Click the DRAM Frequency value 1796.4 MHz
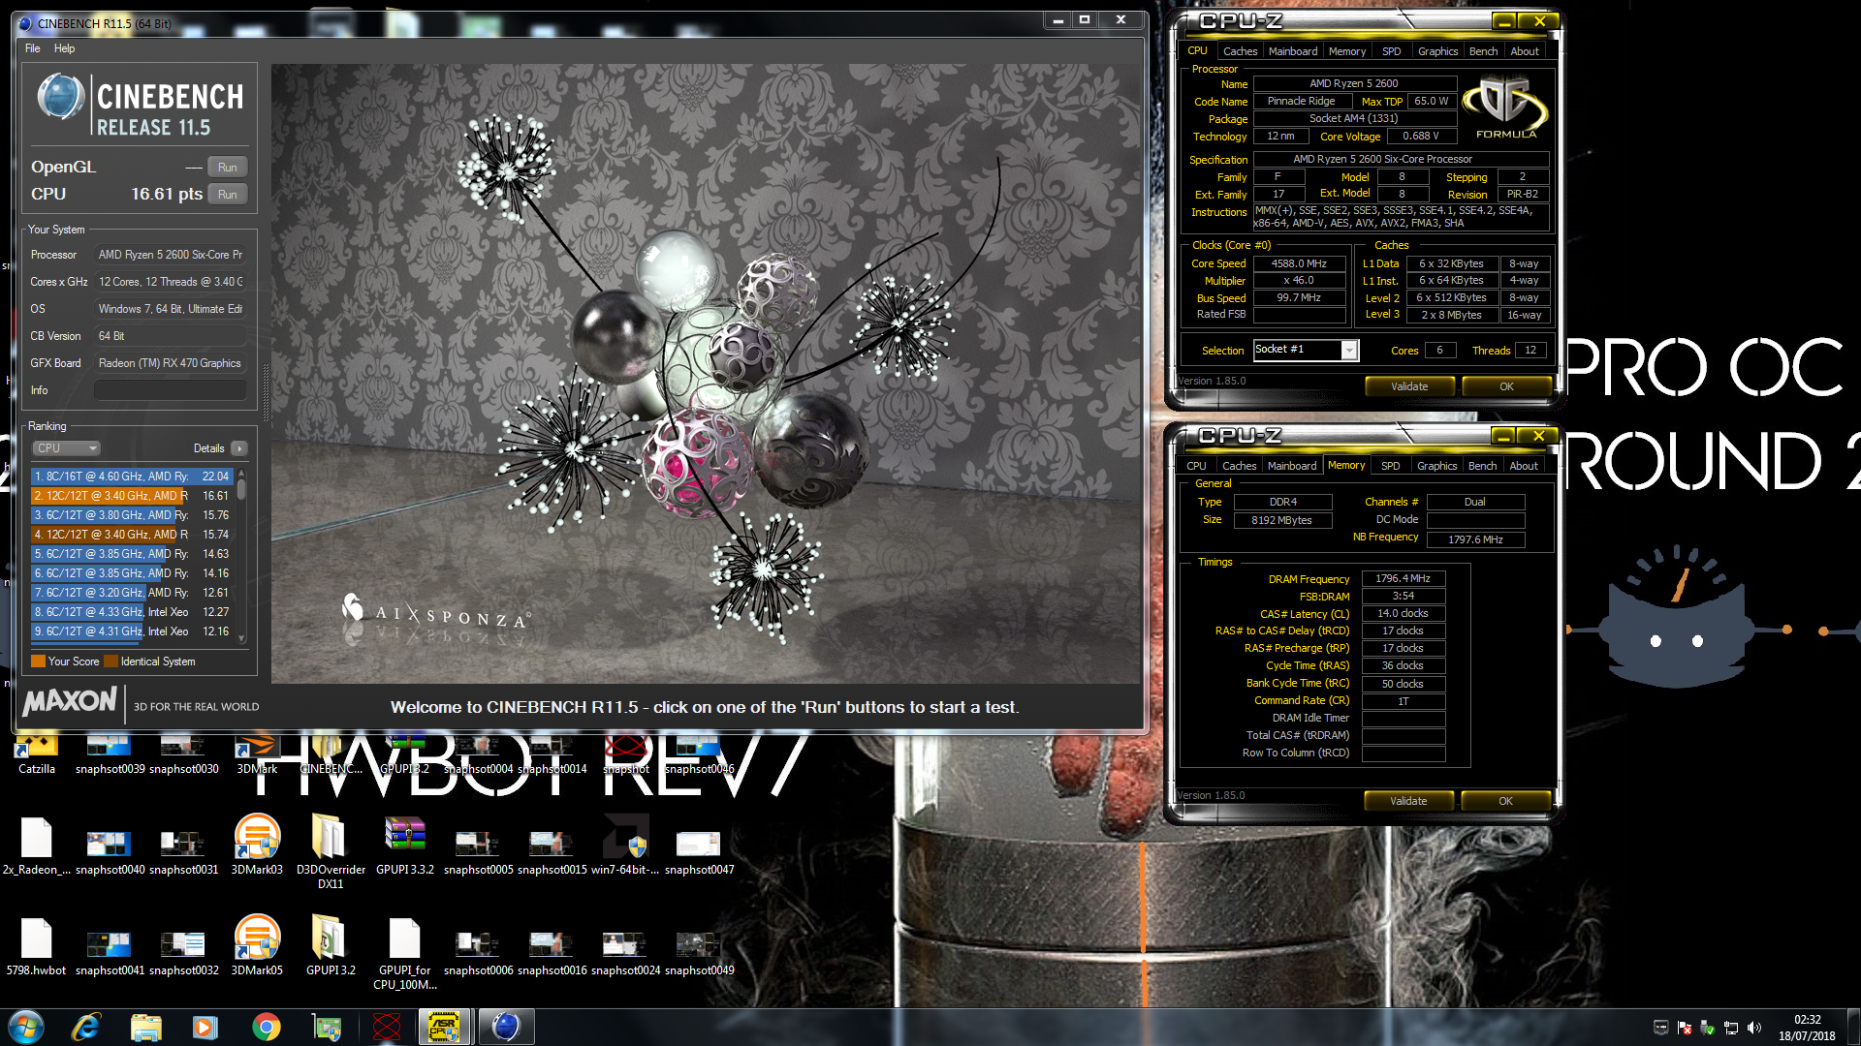The image size is (1861, 1046). pyautogui.click(x=1403, y=578)
